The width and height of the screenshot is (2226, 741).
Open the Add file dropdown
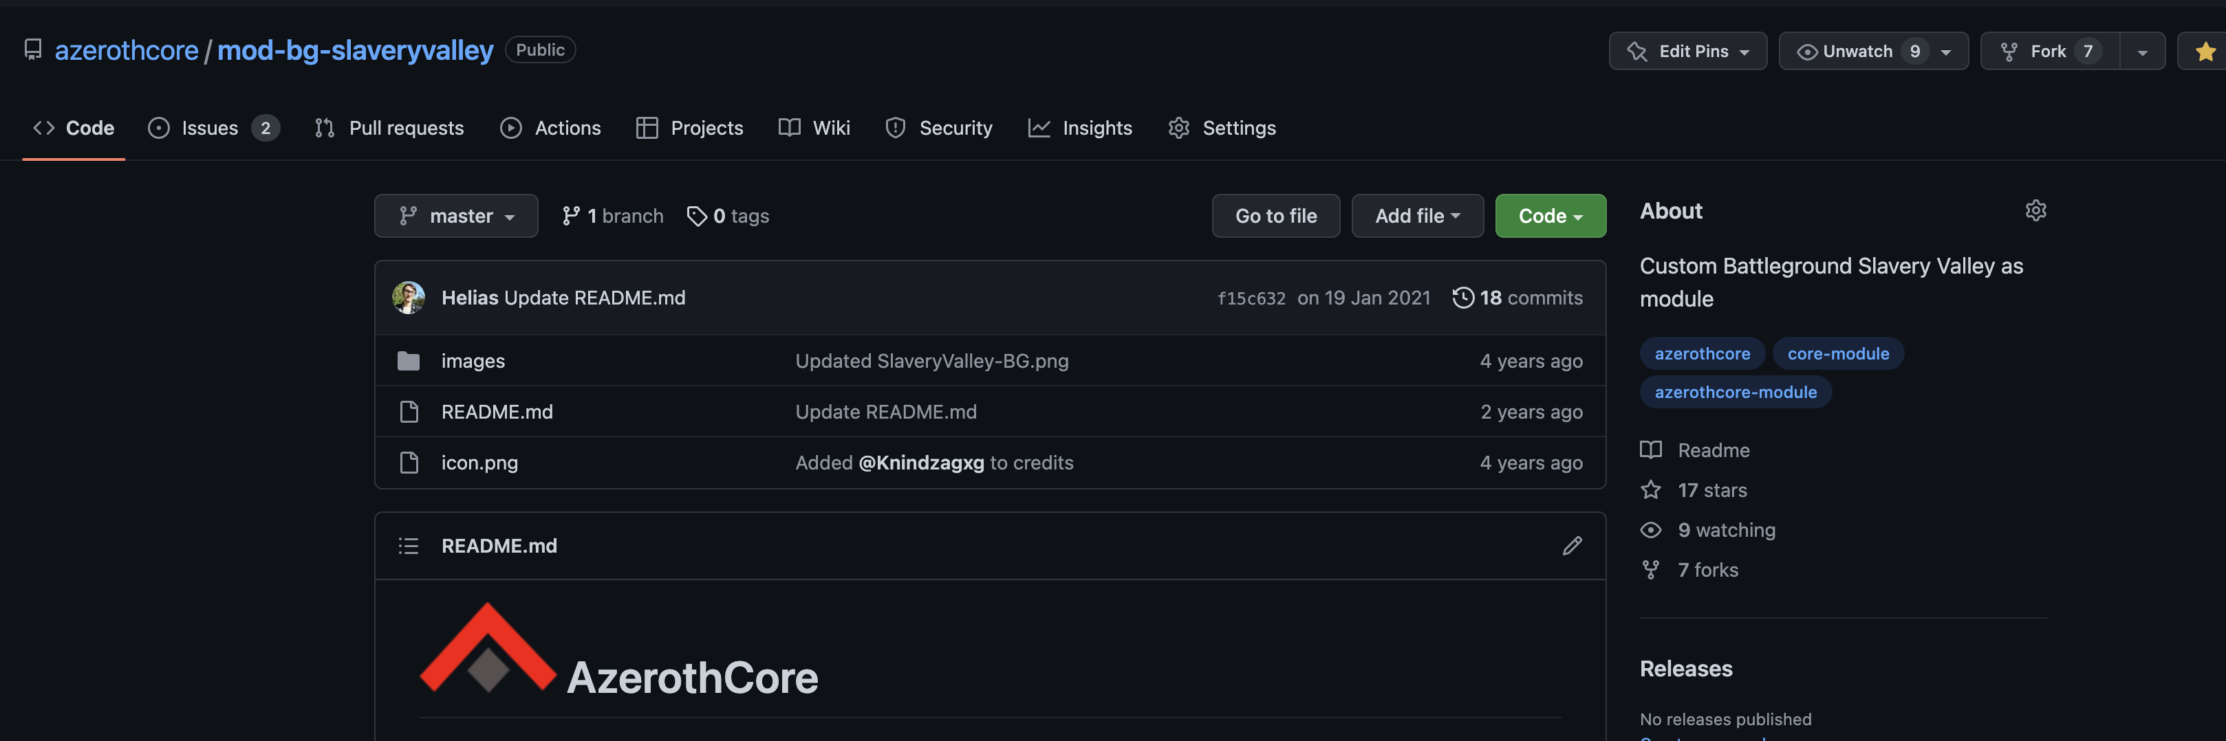[x=1417, y=216]
